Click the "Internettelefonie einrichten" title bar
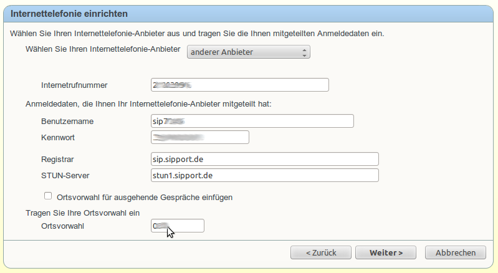The image size is (498, 273). pyautogui.click(x=249, y=12)
